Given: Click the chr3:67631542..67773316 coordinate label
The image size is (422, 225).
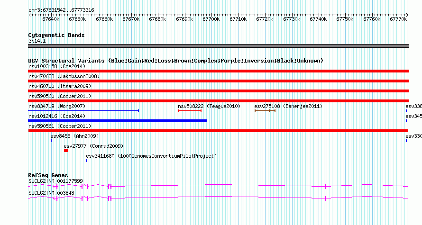Looking at the screenshot, I should (61, 10).
